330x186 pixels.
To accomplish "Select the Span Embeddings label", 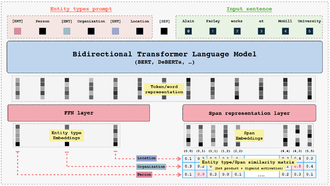I will pyautogui.click(x=249, y=135).
